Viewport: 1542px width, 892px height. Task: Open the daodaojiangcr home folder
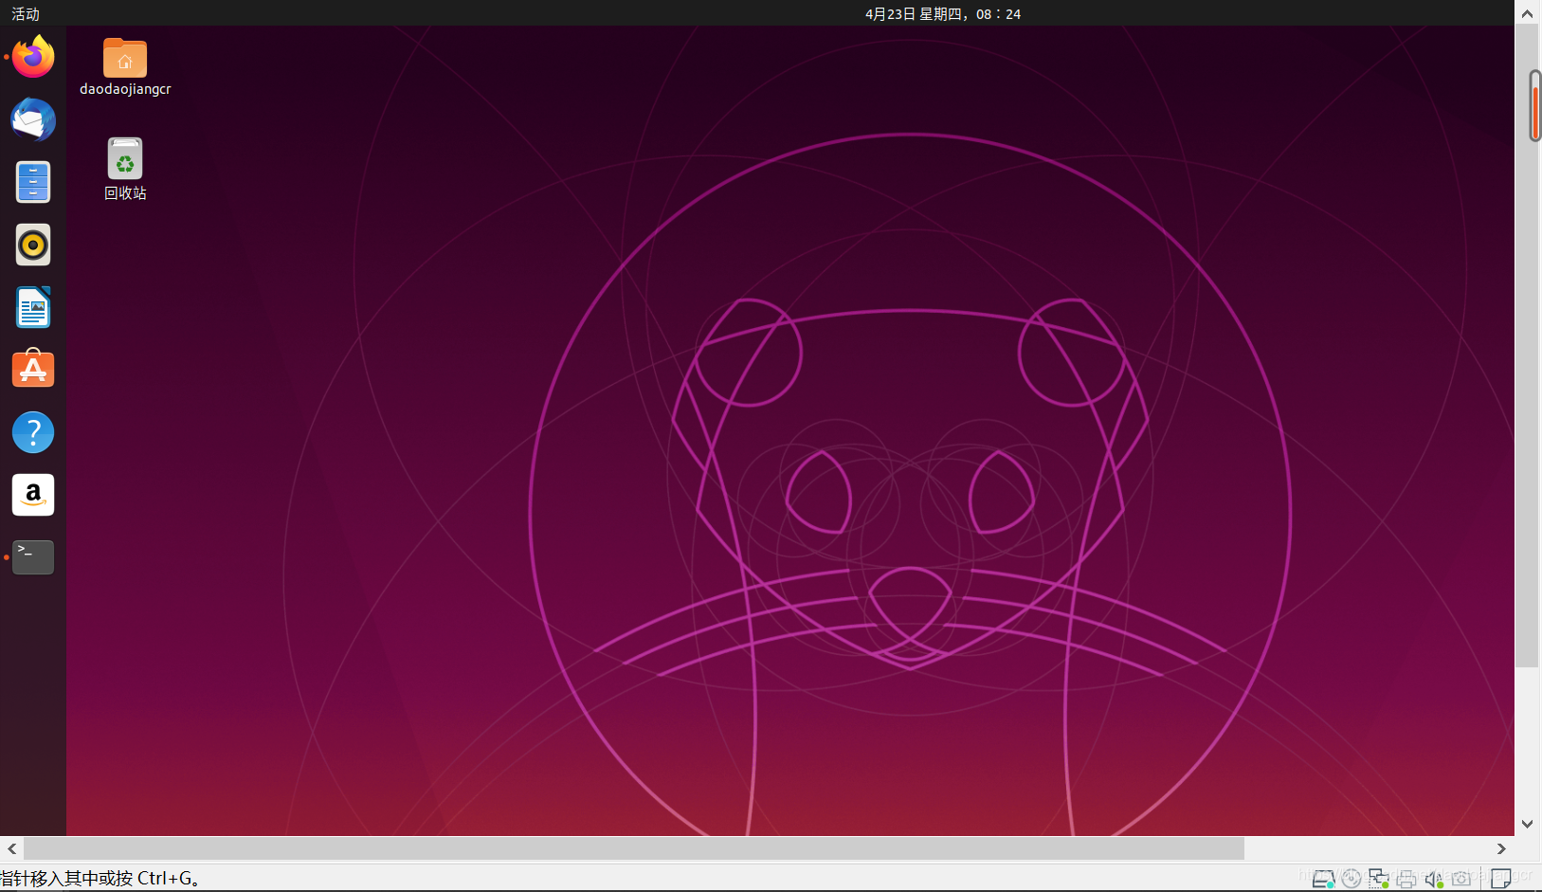pos(125,67)
